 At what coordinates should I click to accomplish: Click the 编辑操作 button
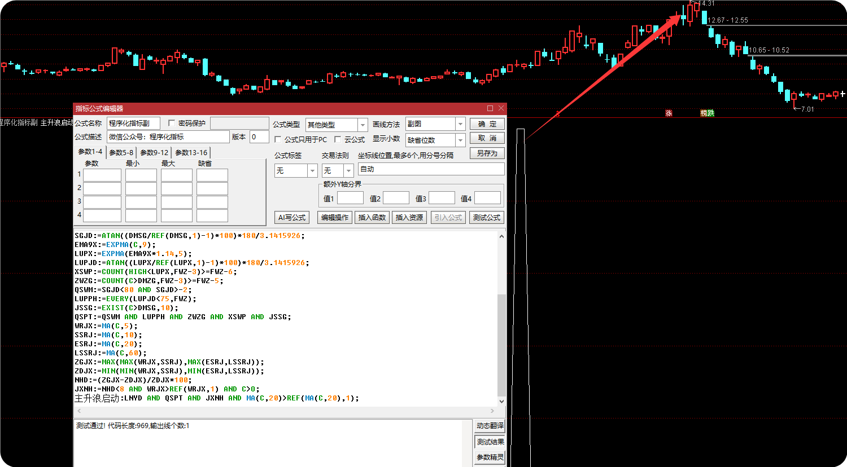pos(335,218)
